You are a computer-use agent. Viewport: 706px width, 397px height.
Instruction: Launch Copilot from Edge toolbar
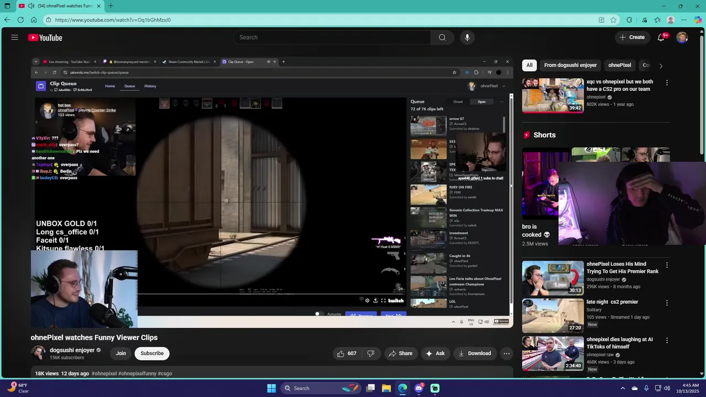(698, 20)
